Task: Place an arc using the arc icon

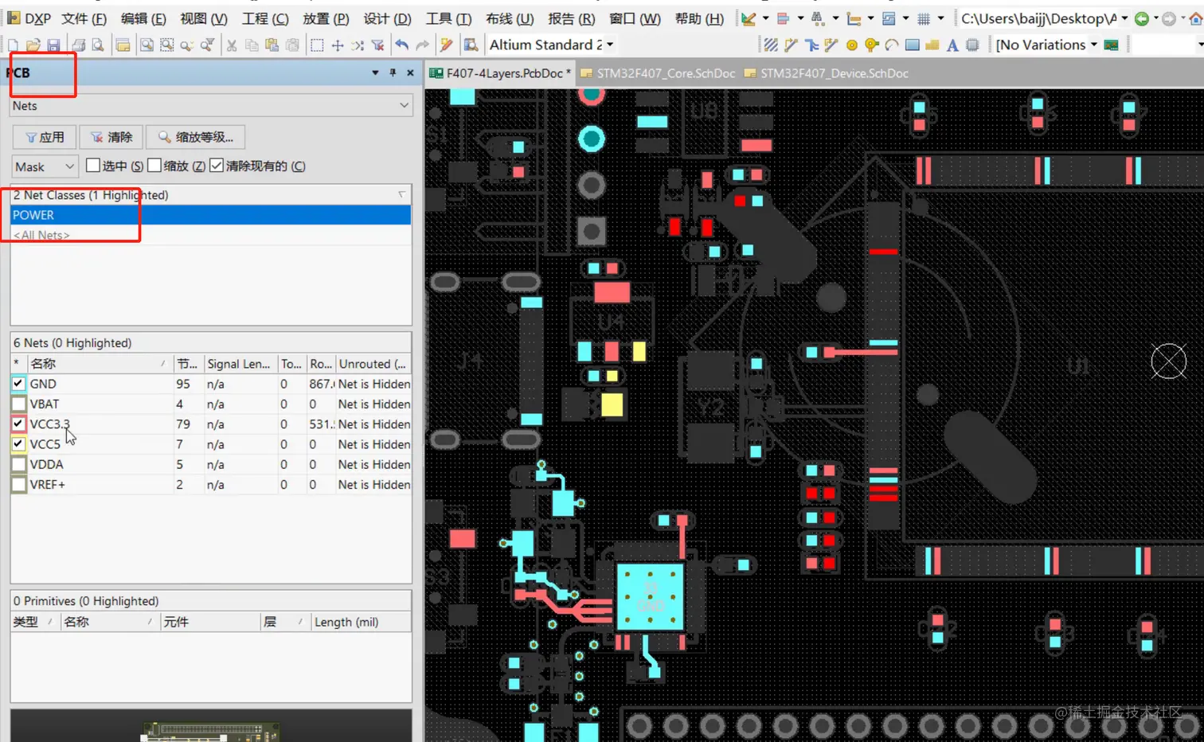Action: [x=892, y=45]
